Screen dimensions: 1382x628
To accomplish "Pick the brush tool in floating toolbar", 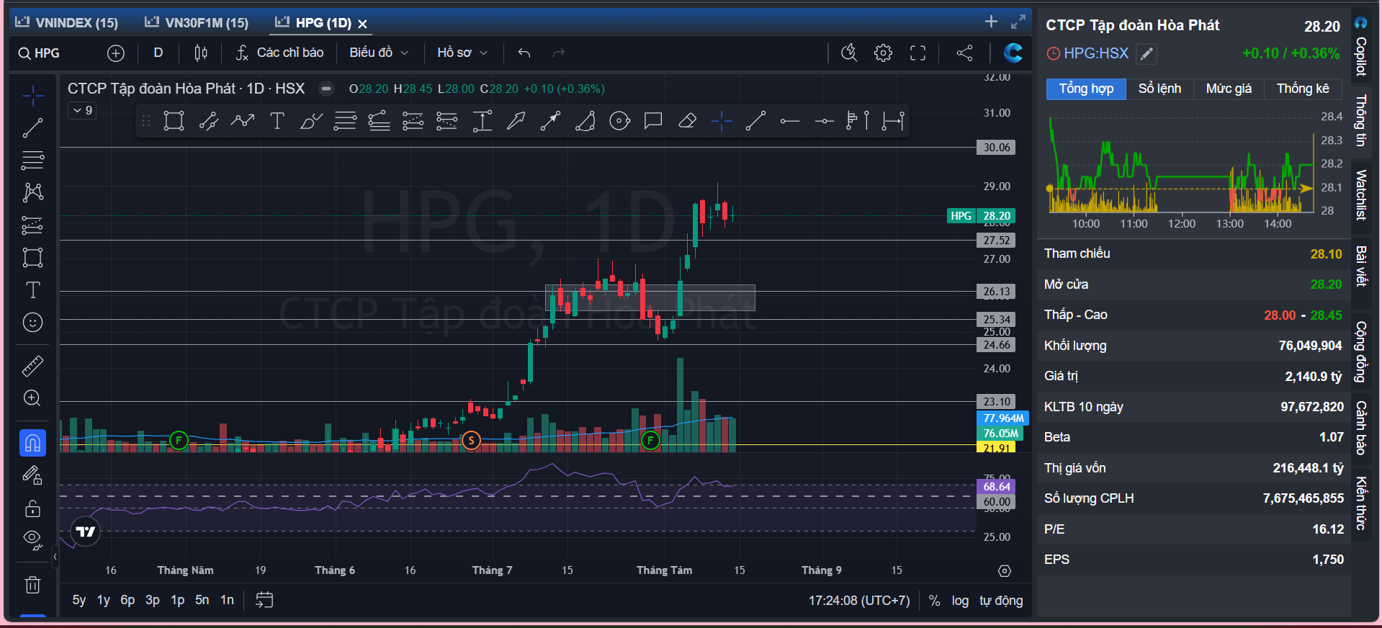I will point(311,120).
